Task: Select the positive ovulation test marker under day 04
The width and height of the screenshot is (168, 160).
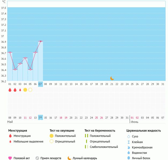Action: [25, 90]
